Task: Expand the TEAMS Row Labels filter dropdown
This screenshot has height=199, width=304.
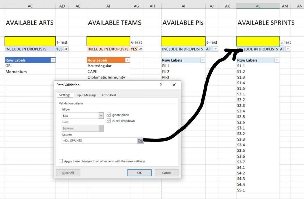Action: (x=127, y=60)
